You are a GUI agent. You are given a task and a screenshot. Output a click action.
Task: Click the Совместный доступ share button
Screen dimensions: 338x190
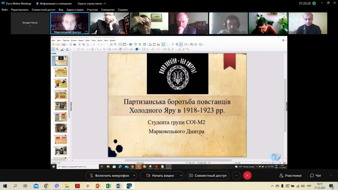click(208, 175)
